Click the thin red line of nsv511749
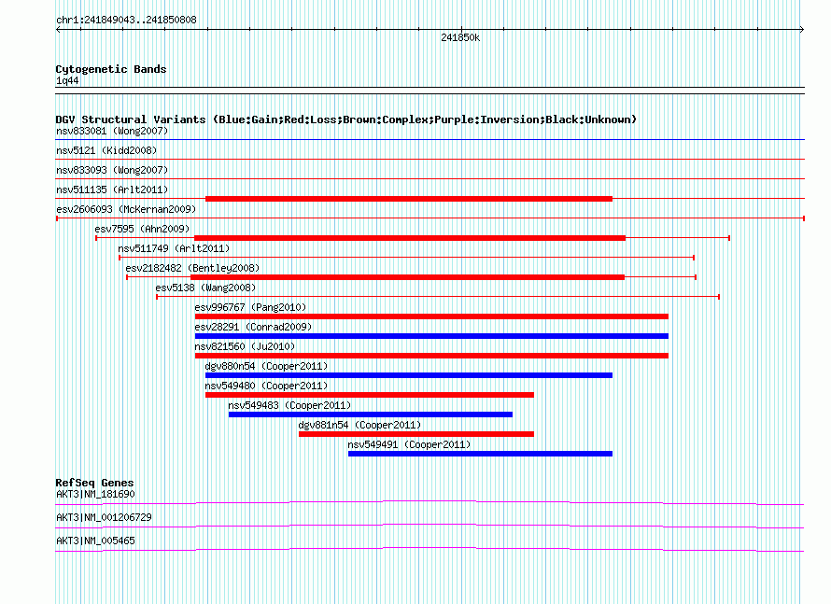 tap(406, 258)
